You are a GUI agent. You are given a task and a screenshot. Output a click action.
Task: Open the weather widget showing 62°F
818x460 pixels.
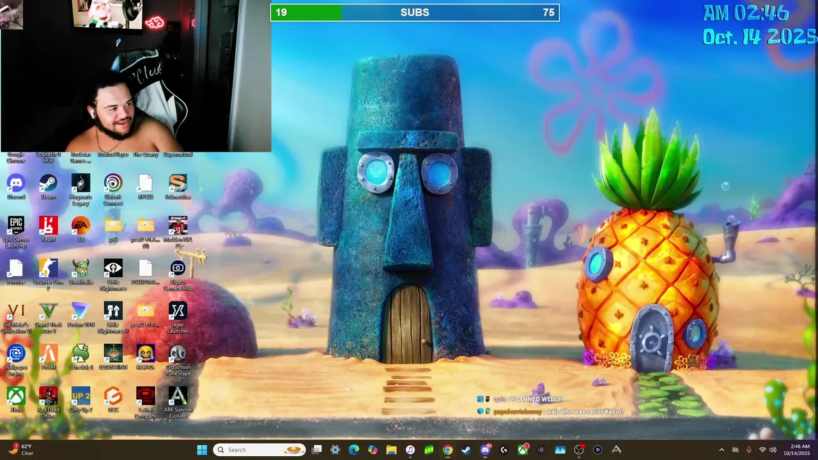pos(20,450)
